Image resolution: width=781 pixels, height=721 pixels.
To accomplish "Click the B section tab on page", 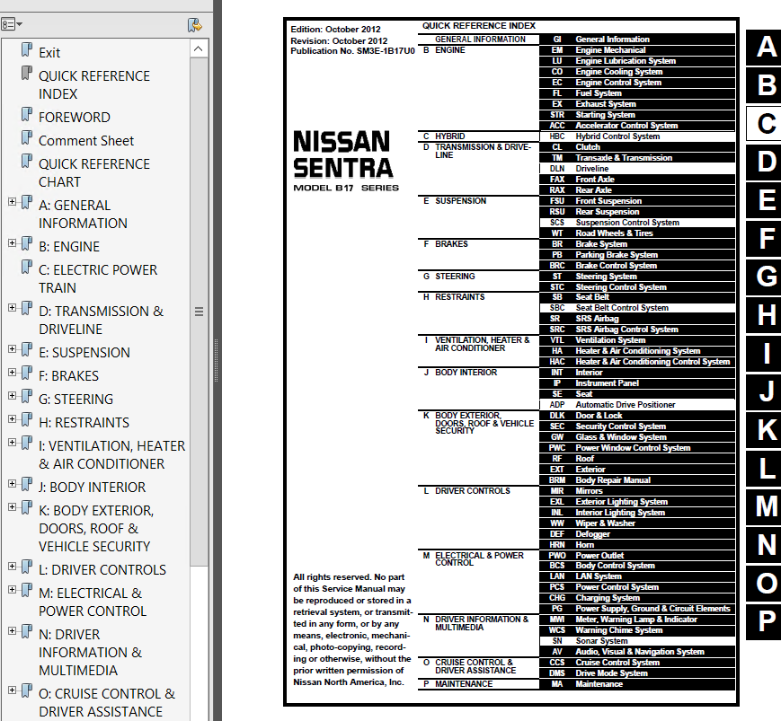I will coord(765,85).
